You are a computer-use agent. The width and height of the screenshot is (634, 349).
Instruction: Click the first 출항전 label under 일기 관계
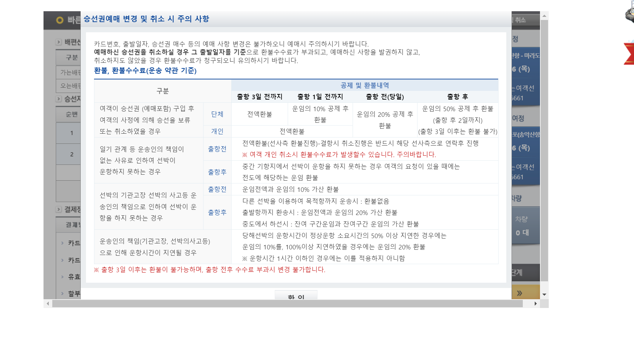(x=217, y=149)
